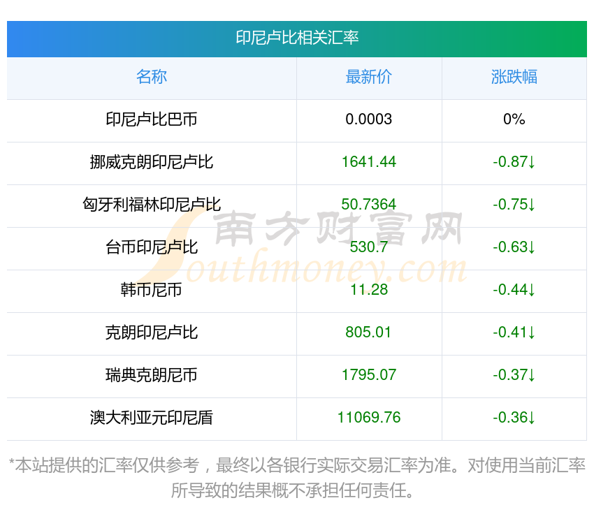This screenshot has width=594, height=512.
Task: Click the table title 印尼卢比相关汇率
Action: [x=297, y=38]
